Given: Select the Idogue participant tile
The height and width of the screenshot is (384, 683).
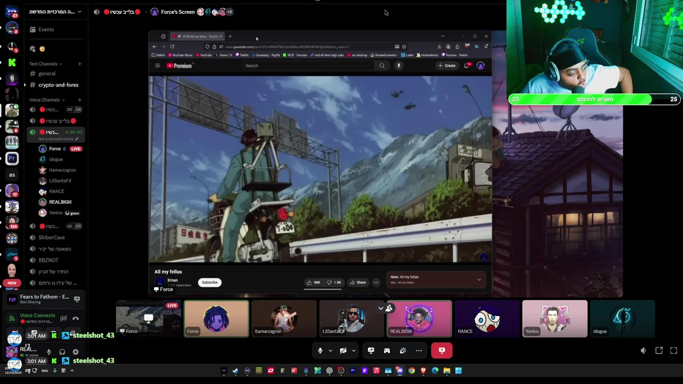Looking at the screenshot, I should coord(622,319).
